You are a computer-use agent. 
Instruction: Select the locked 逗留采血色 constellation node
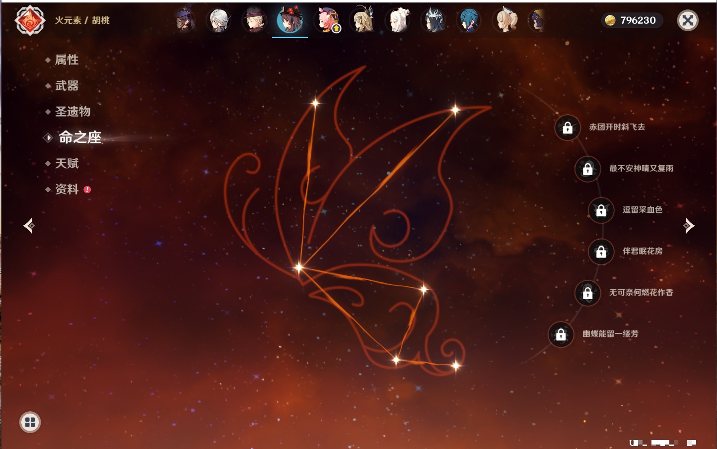601,210
